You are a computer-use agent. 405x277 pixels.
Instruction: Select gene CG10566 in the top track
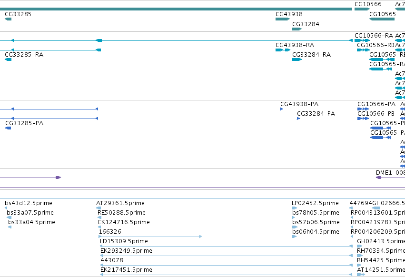click(x=362, y=9)
